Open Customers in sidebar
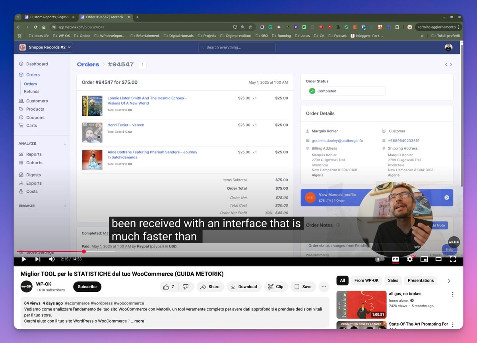This screenshot has height=343, width=477. click(37, 101)
